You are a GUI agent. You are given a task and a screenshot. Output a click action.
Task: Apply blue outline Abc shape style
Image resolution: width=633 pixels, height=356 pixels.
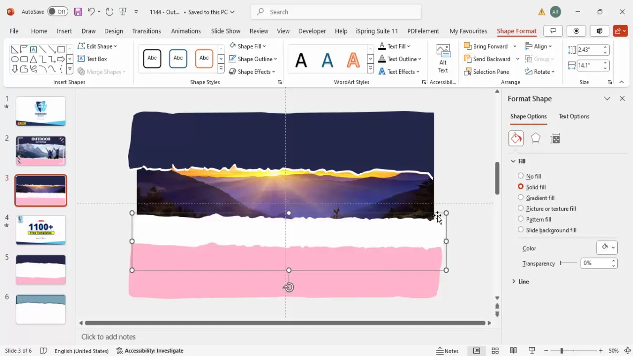point(178,58)
